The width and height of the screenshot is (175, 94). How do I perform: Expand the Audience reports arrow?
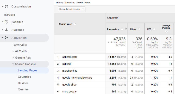[x=2, y=30]
